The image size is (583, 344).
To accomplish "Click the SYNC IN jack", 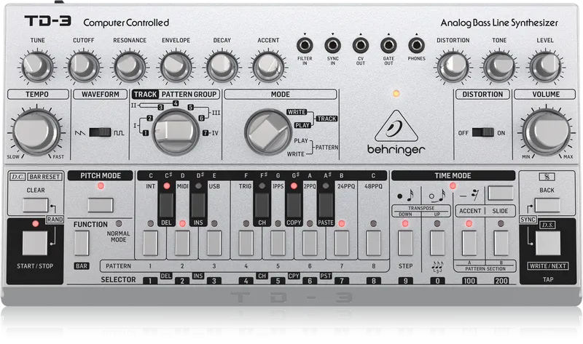I will (x=332, y=46).
